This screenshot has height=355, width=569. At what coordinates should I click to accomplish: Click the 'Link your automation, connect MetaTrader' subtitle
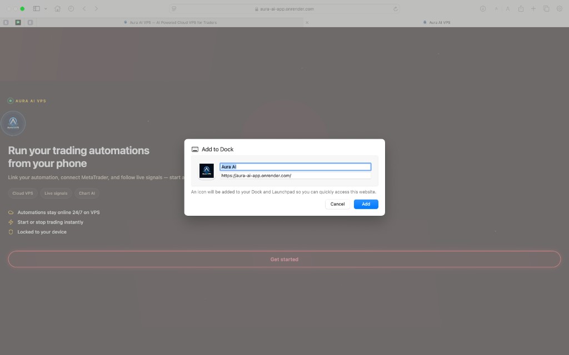pyautogui.click(x=96, y=177)
